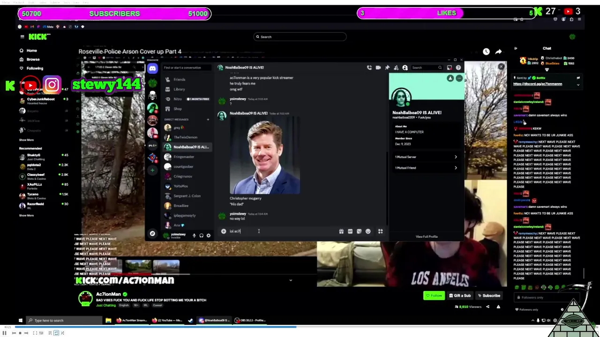Viewport: 600px width, 337px height.
Task: Click the green Follow button
Action: click(x=434, y=295)
